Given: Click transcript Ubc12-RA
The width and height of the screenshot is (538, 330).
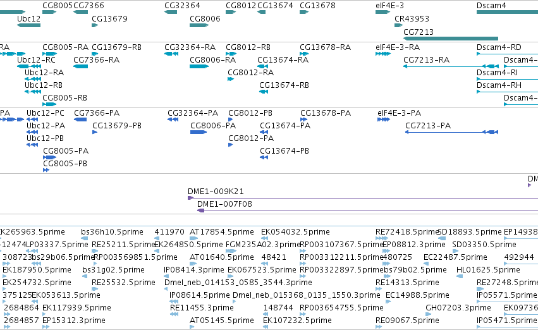Looking at the screenshot, I should (44, 72).
